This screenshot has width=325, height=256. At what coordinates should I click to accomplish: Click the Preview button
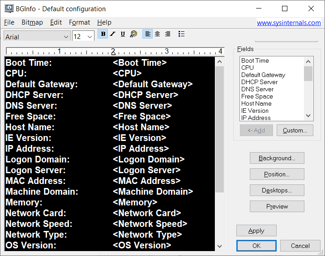[277, 206]
